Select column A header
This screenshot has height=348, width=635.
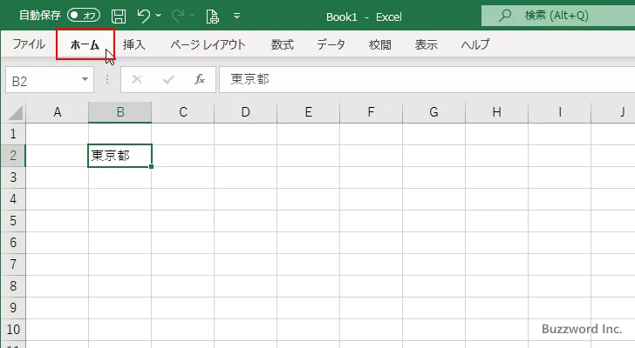pyautogui.click(x=57, y=112)
